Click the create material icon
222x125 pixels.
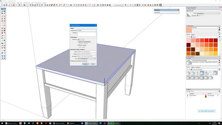219,30
